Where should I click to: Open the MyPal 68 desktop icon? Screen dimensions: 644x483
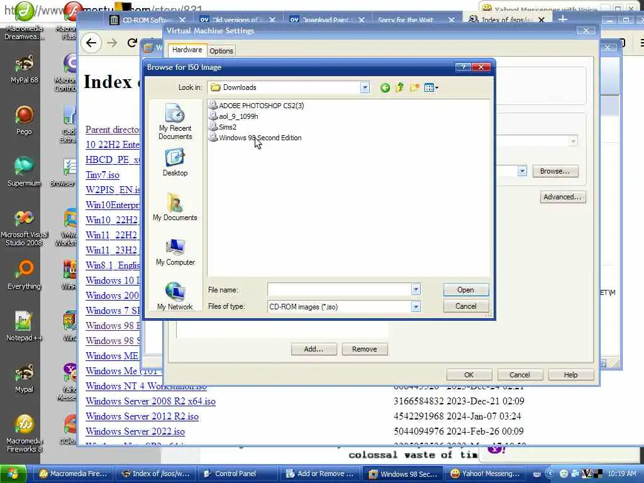point(25,70)
